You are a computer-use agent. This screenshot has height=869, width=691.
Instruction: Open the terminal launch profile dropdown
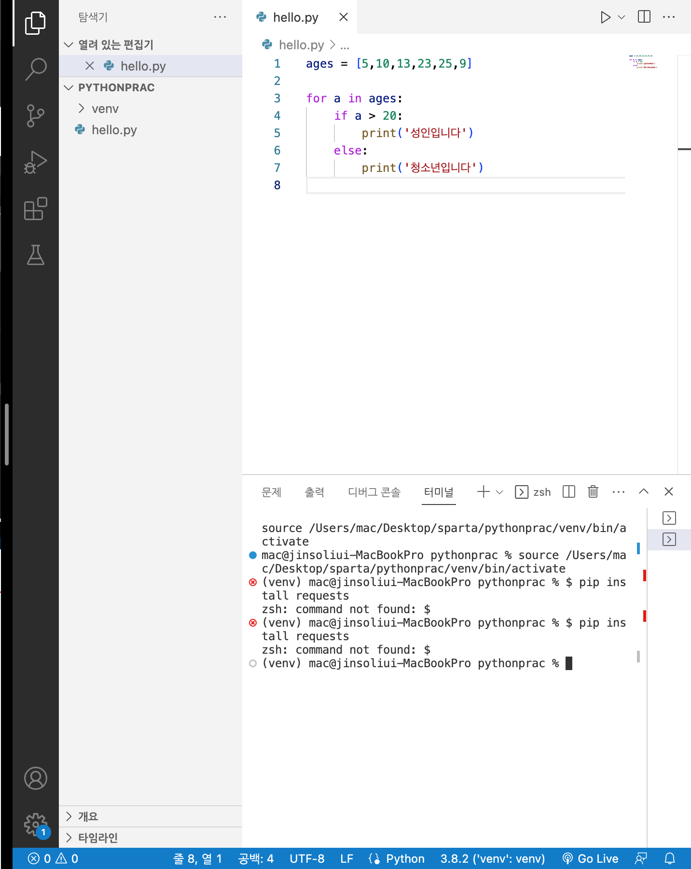click(x=499, y=492)
